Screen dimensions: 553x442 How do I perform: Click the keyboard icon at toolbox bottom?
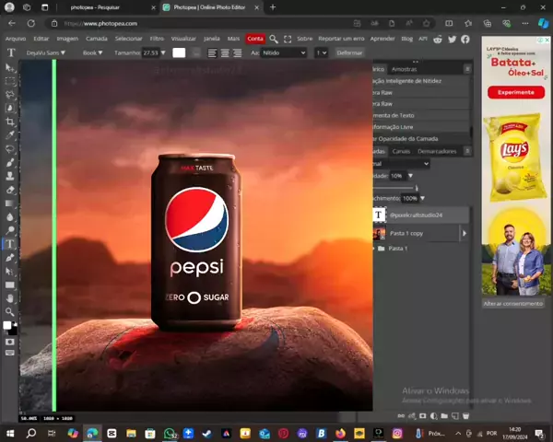click(10, 353)
